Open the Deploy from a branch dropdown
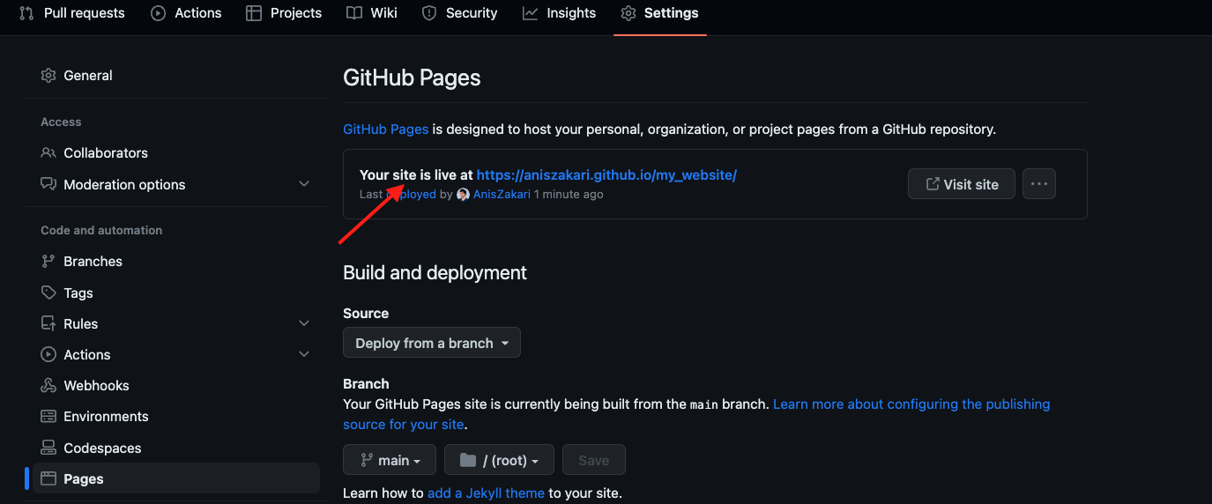 pos(432,343)
